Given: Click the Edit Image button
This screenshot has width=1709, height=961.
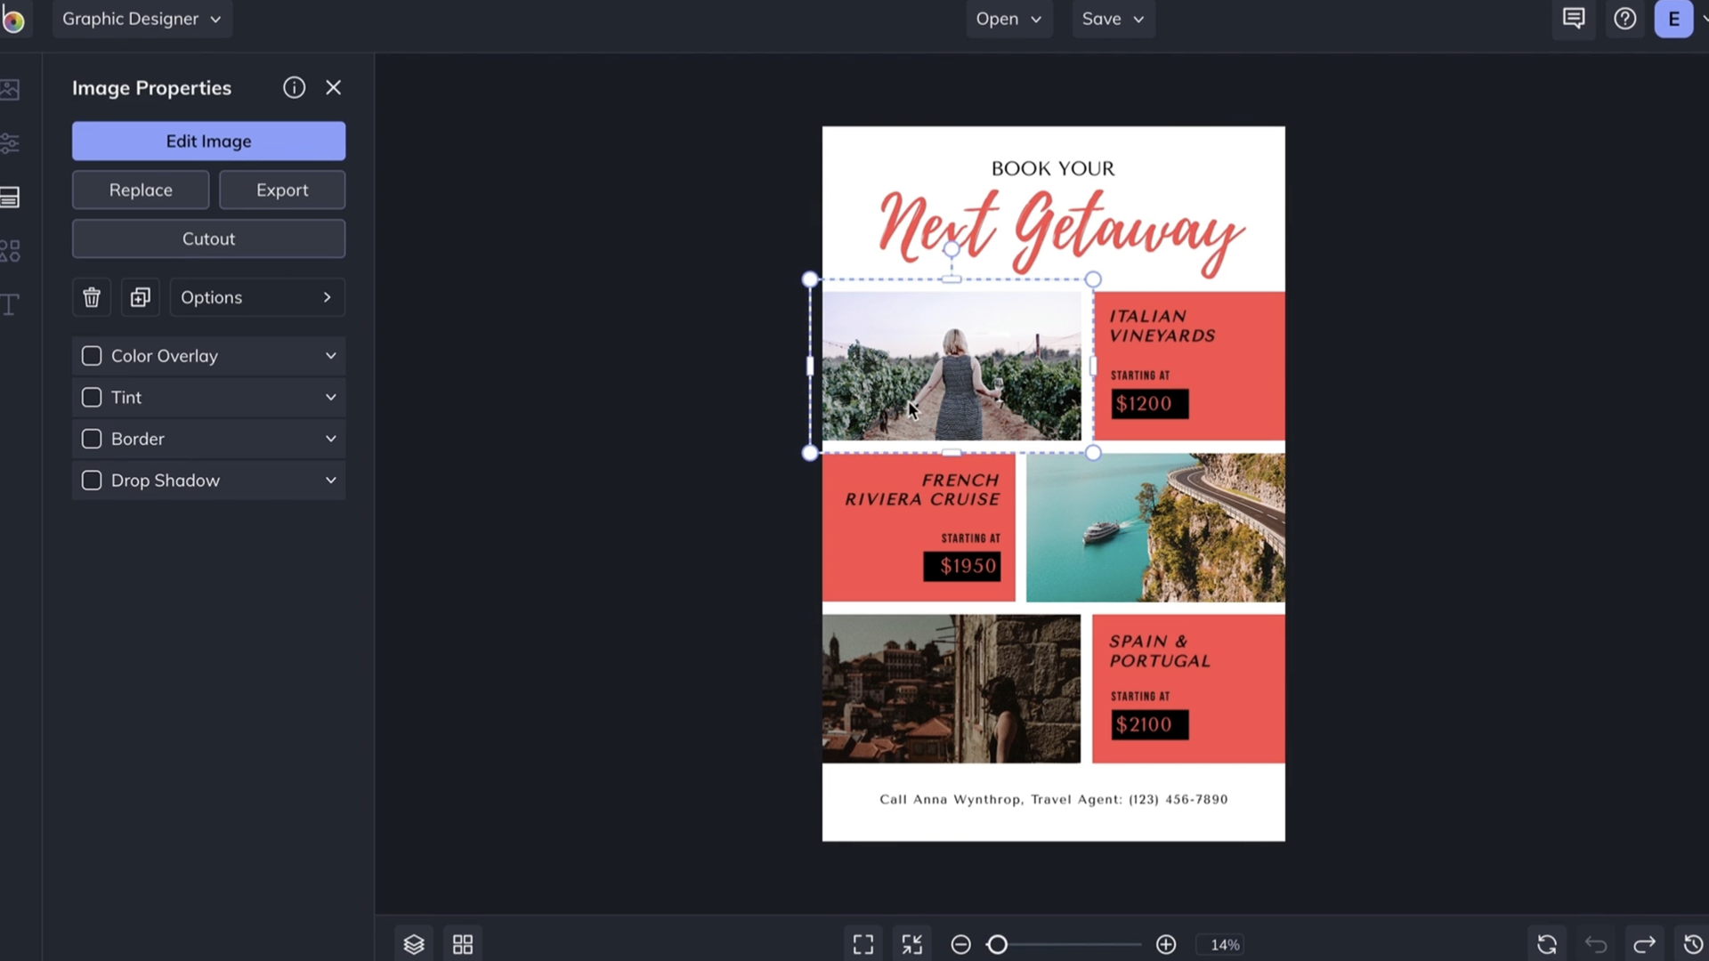Looking at the screenshot, I should [208, 141].
